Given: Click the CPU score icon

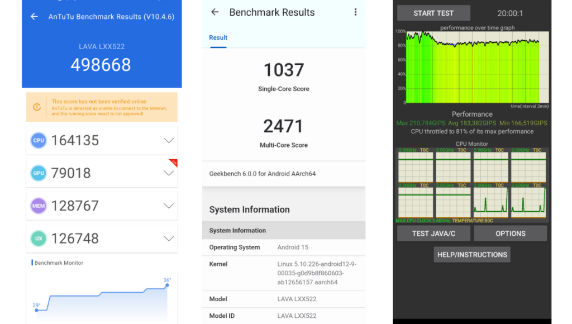Looking at the screenshot, I should pos(39,140).
